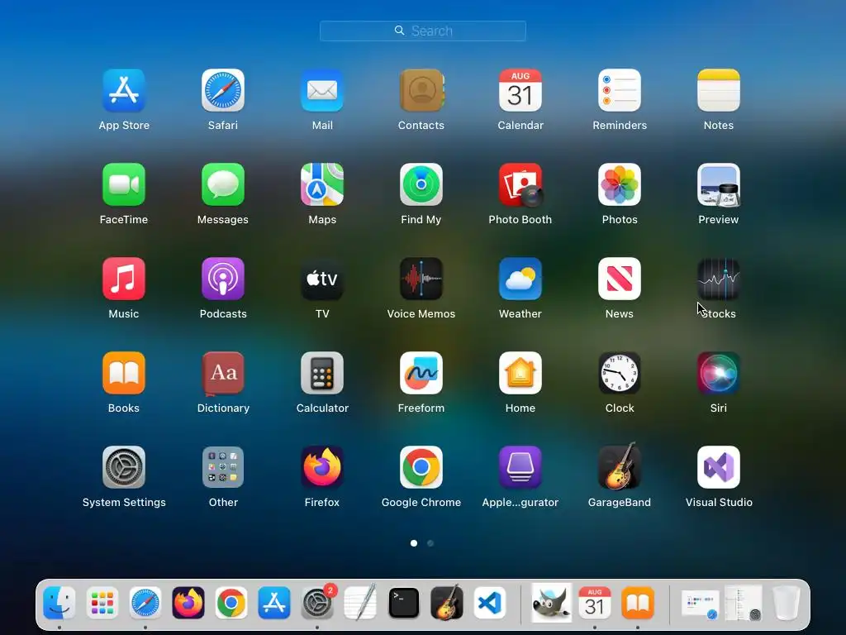Open the Messages app

pos(223,184)
